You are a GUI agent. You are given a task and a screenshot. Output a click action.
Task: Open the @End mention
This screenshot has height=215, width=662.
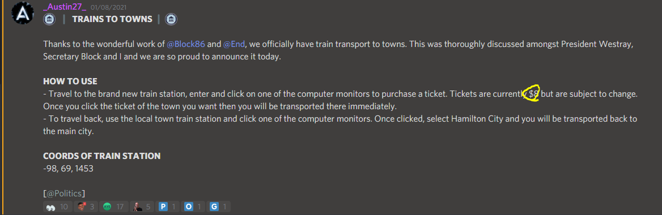pos(234,44)
